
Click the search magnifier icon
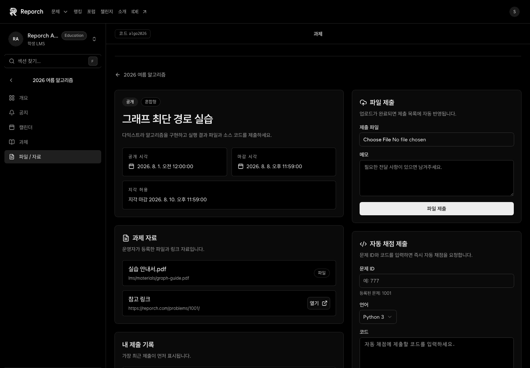[x=12, y=61]
